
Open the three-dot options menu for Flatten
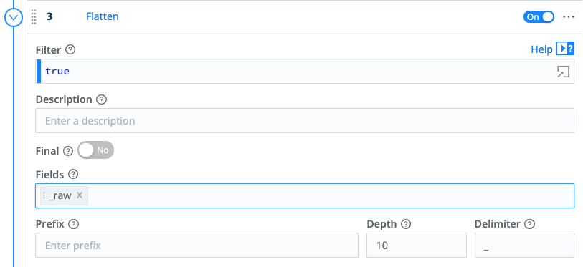click(x=569, y=17)
